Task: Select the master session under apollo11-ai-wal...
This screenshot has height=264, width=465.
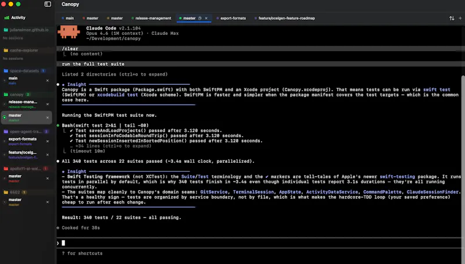Action: (25, 179)
